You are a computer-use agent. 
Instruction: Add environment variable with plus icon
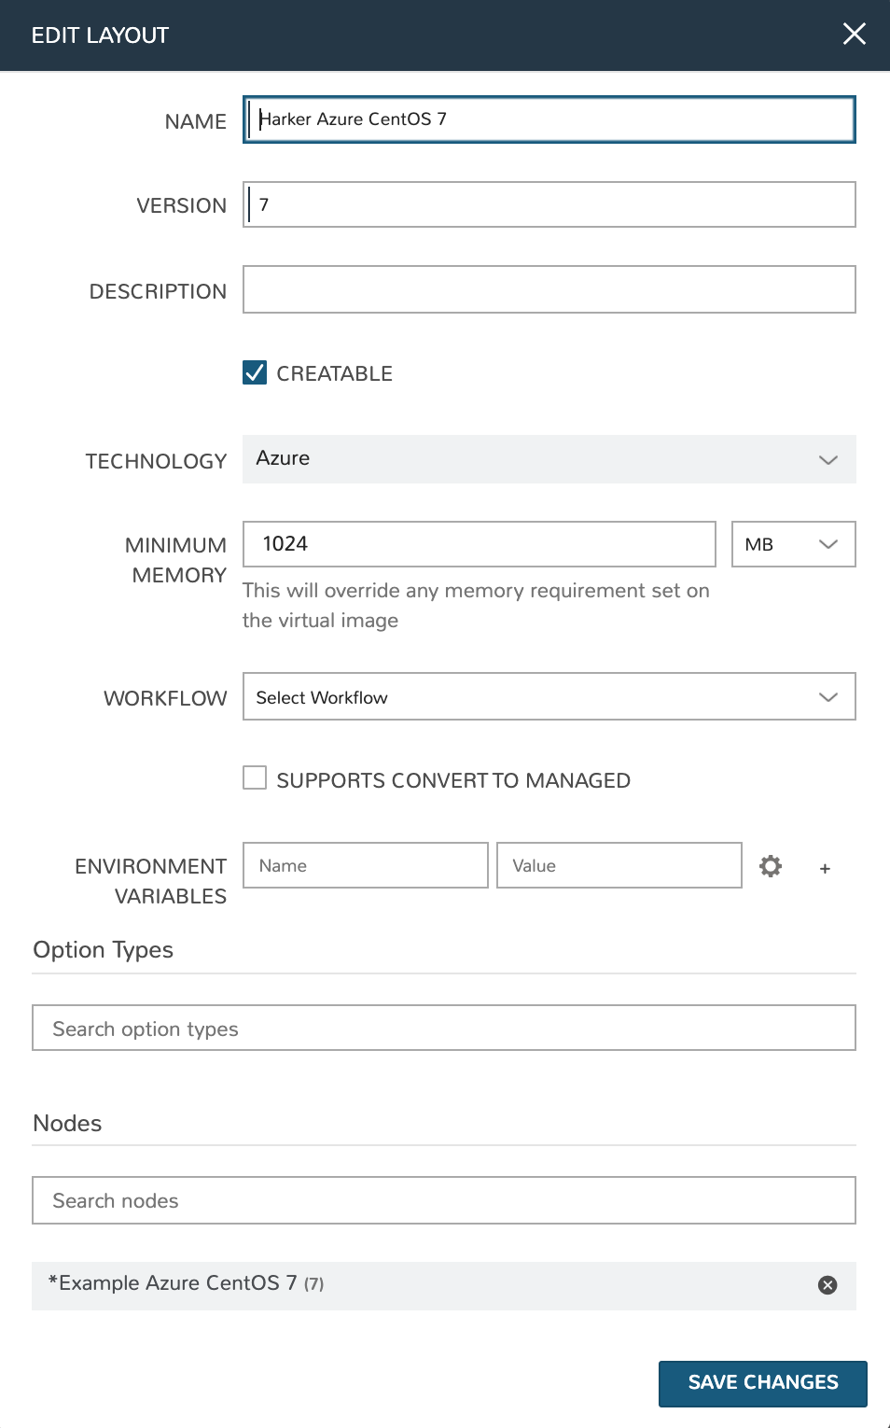pyautogui.click(x=825, y=869)
